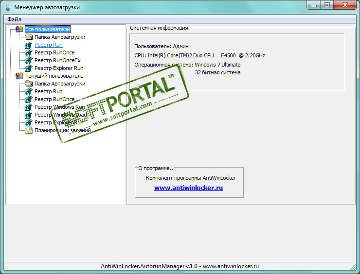Click folder icon of Папка Автозагрузки under Все пользователи
Screen dimensions: 360x274
point(29,37)
